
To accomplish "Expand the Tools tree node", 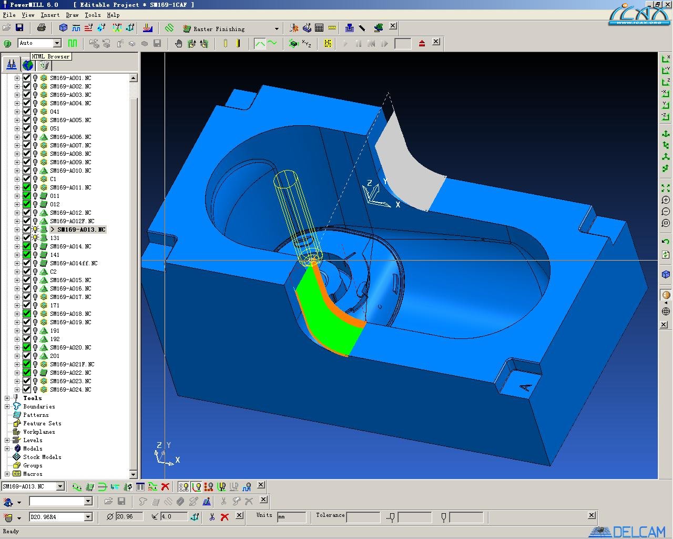I will [x=7, y=398].
